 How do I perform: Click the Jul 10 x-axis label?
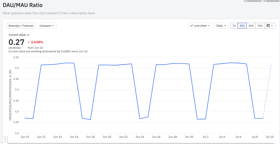click(270, 137)
